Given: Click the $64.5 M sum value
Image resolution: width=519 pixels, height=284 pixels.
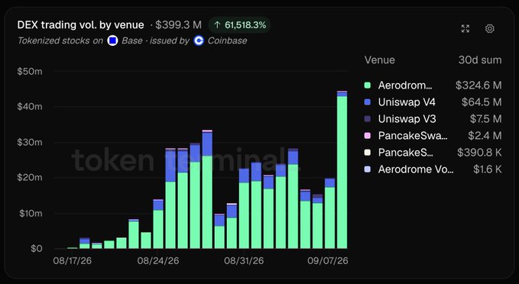Looking at the screenshot, I should (x=482, y=102).
